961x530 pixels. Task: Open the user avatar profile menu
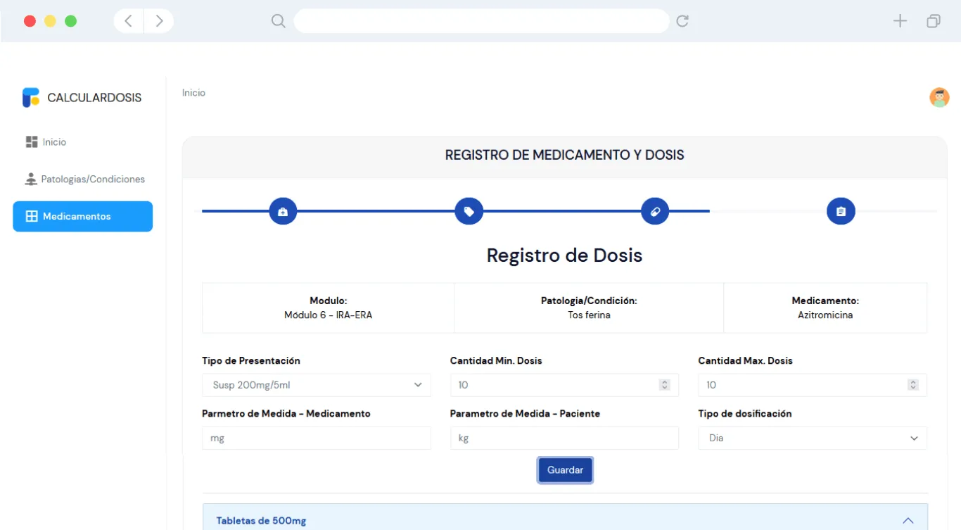click(939, 97)
